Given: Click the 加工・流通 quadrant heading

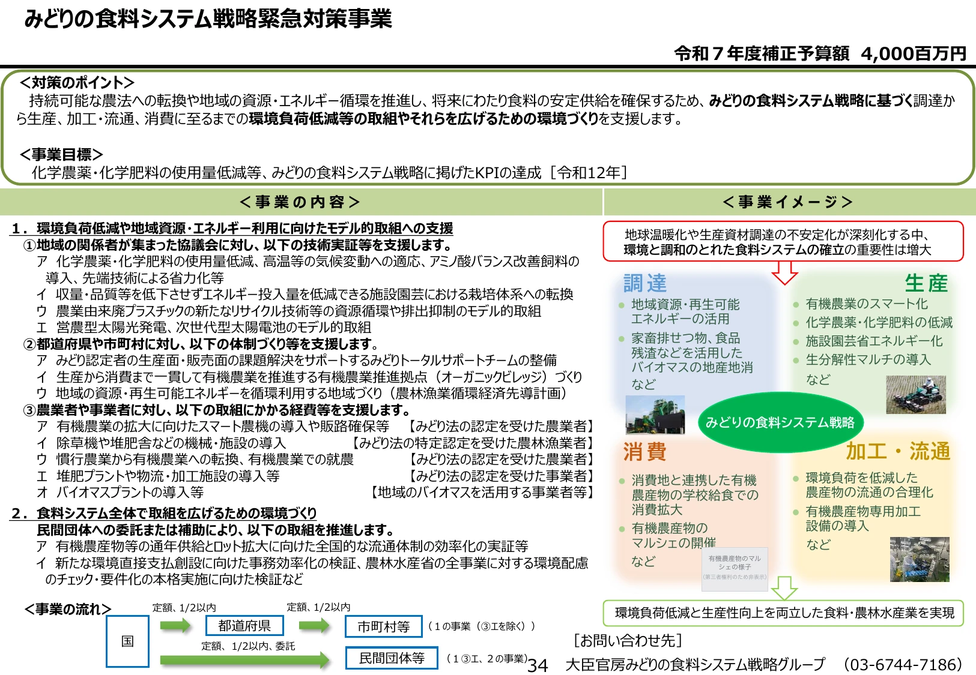Looking at the screenshot, I should coord(898,451).
